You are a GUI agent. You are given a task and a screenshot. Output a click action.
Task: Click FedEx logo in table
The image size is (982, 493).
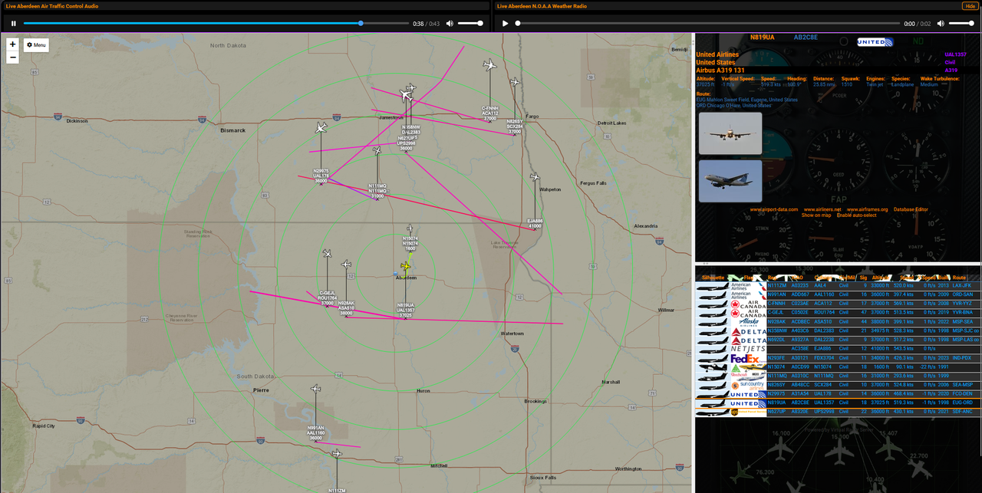coord(748,358)
